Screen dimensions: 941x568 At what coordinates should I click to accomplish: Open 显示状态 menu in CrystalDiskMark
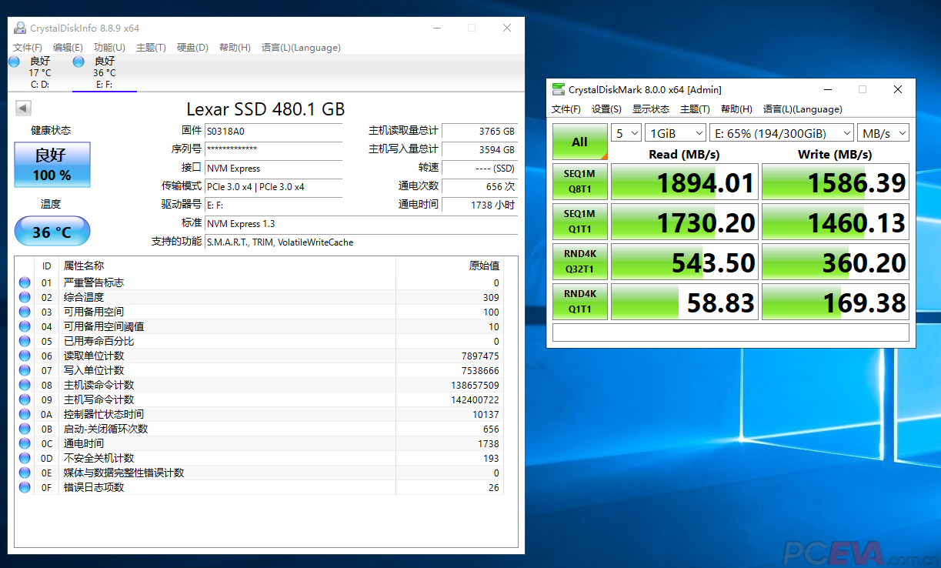coord(651,109)
